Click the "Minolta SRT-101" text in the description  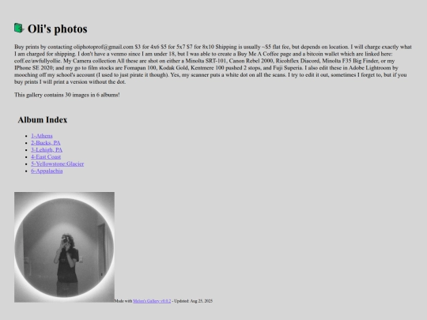(206, 61)
